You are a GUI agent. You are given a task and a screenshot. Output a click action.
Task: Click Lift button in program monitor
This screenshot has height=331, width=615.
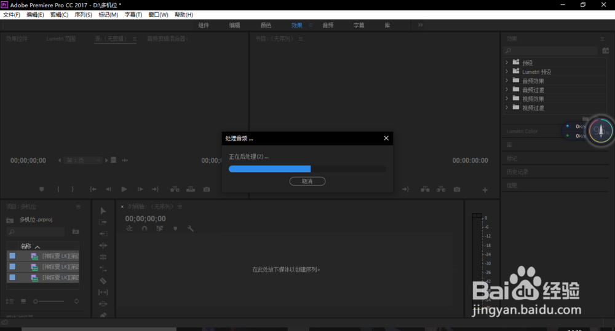pyautogui.click(x=425, y=189)
